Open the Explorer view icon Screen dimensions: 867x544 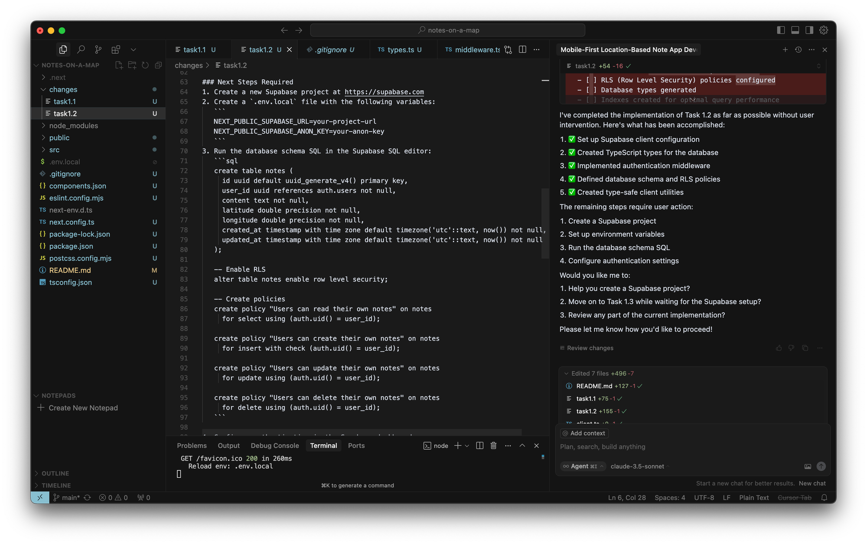coord(63,49)
